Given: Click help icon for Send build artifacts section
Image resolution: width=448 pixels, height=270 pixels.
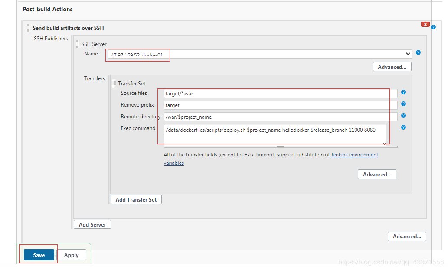Looking at the screenshot, I should 433,27.
